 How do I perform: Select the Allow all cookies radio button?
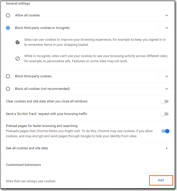[8, 15]
